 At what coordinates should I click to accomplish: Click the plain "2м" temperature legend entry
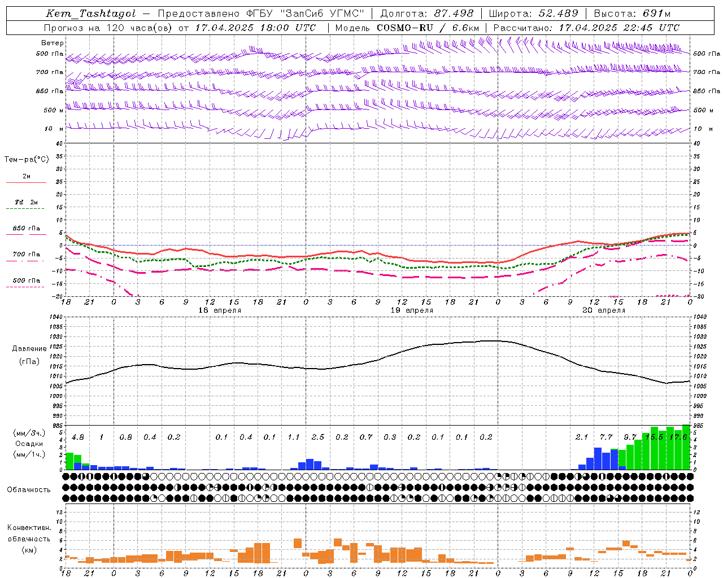click(x=27, y=177)
